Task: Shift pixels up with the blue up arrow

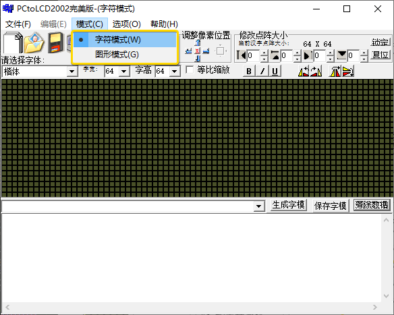Action: point(198,42)
